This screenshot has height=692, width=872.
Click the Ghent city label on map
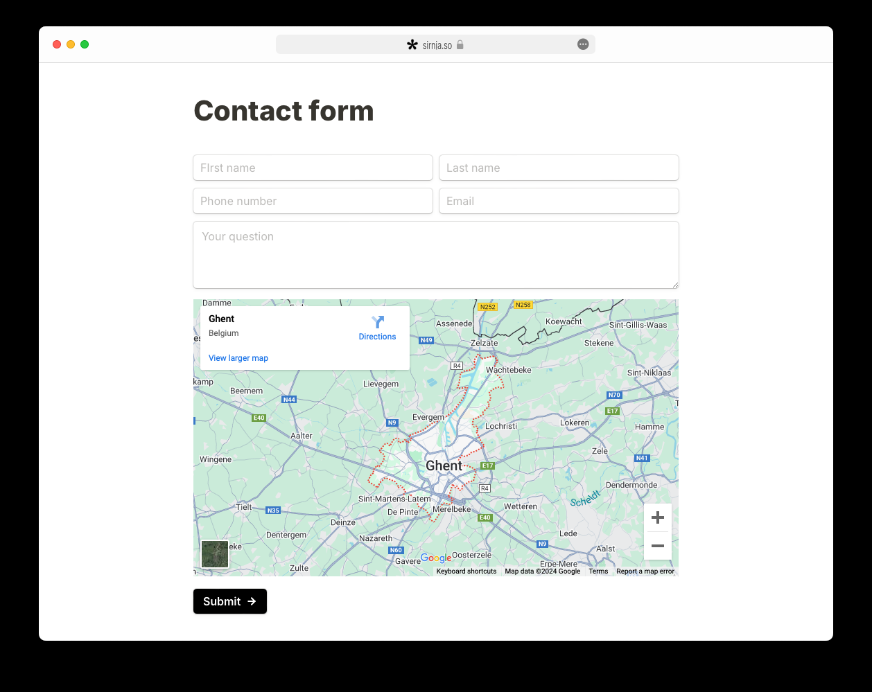pyautogui.click(x=444, y=465)
